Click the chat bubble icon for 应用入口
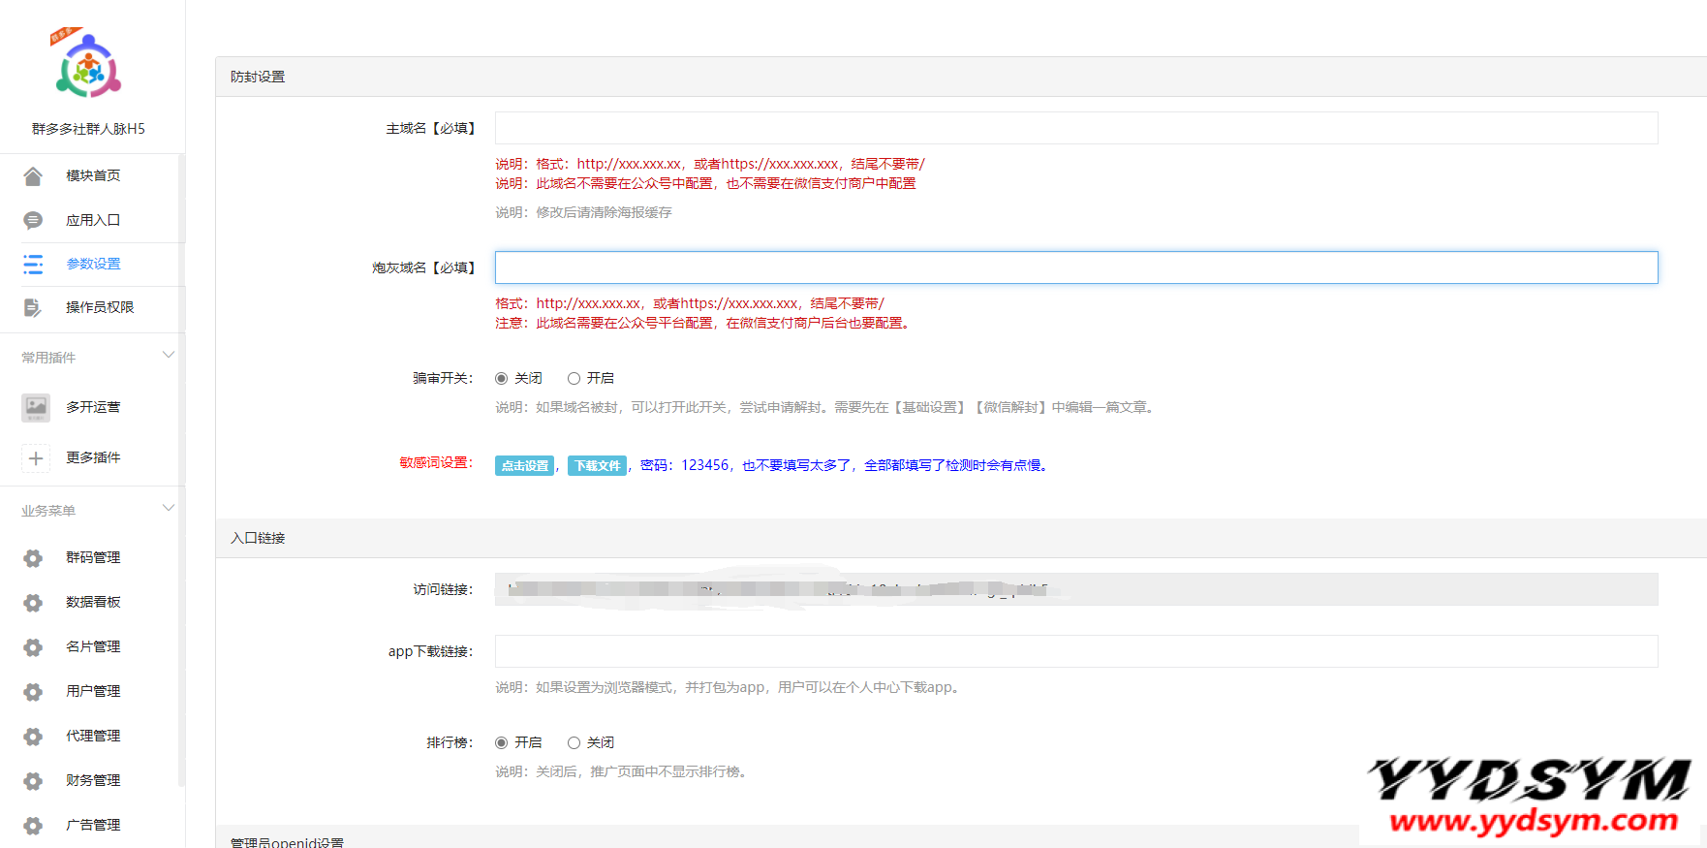Viewport: 1707px width, 848px height. point(33,220)
